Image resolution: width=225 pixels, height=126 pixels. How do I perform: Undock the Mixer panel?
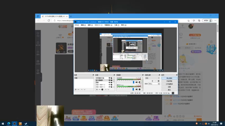point(143,75)
